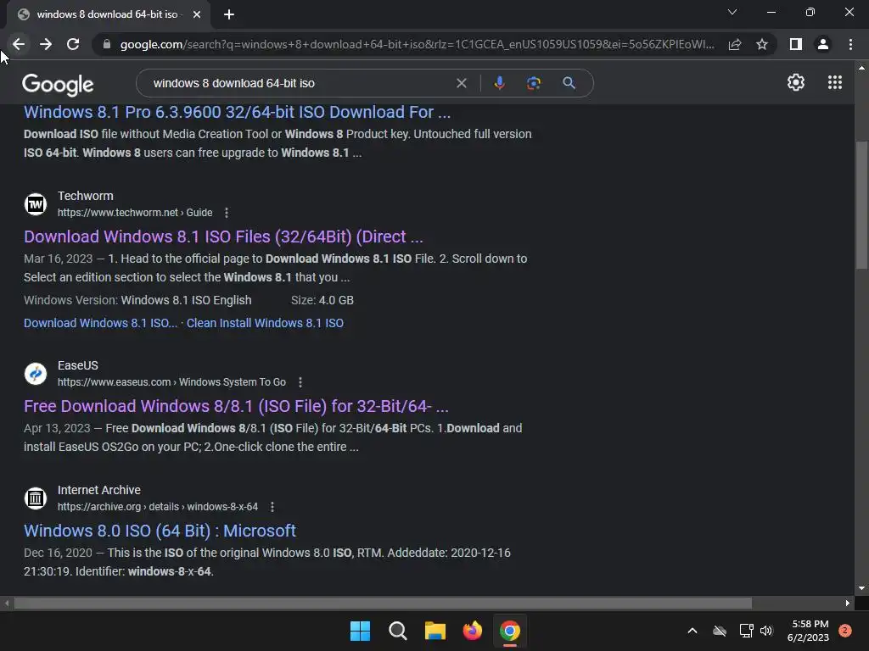Submit search with magnifier icon
The image size is (869, 651).
[x=569, y=83]
